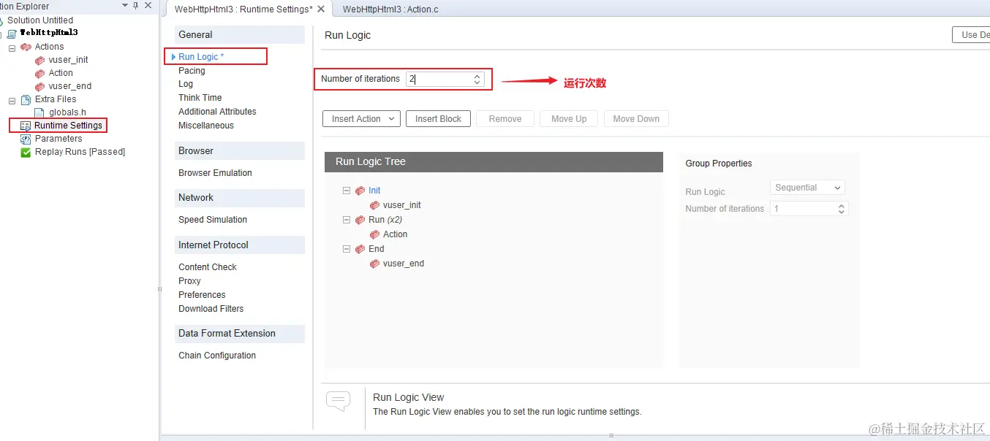990x441 pixels.
Task: Click the globals.h file icon
Action: [x=39, y=112]
